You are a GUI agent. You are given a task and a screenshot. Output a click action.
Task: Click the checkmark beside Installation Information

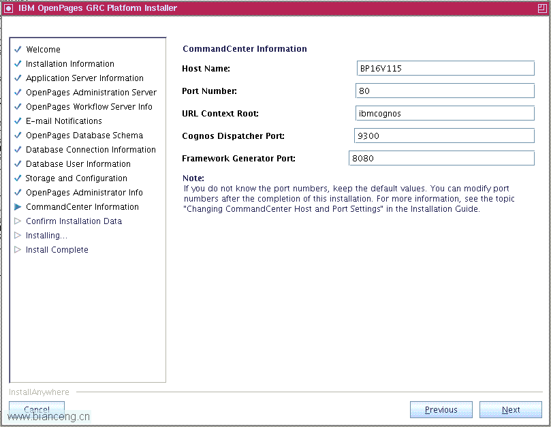click(x=18, y=63)
